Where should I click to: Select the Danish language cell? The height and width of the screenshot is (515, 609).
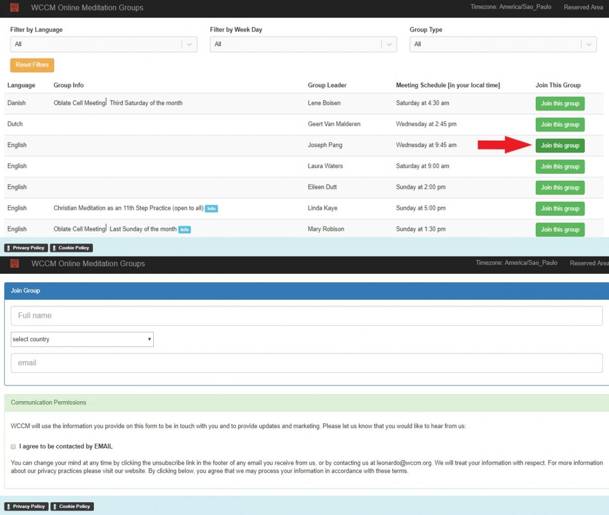(16, 103)
